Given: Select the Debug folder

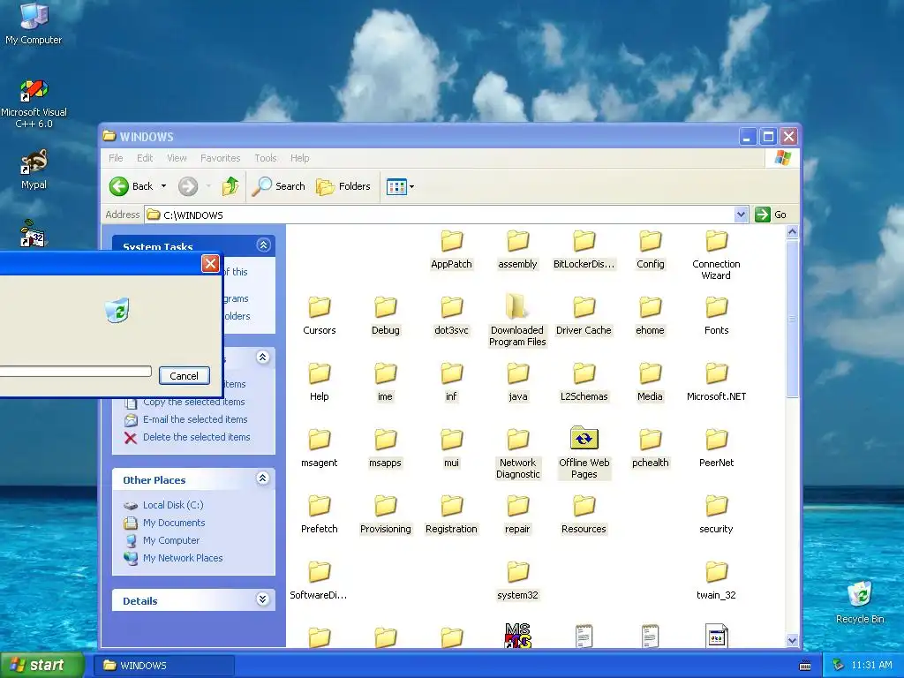Looking at the screenshot, I should click(385, 316).
